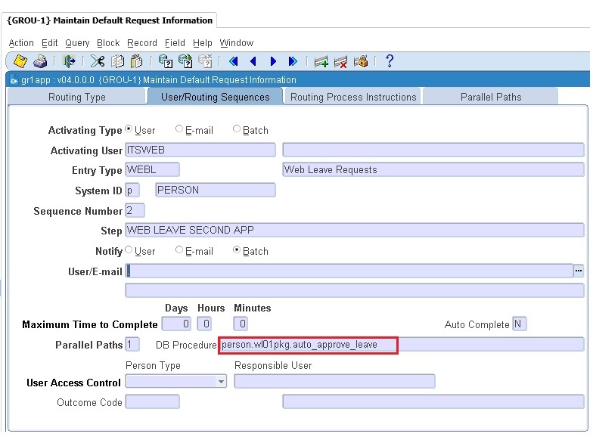Open the Record menu
593x440 pixels.
pos(141,43)
